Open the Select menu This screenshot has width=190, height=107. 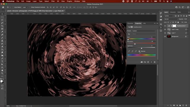click(x=47, y=1)
